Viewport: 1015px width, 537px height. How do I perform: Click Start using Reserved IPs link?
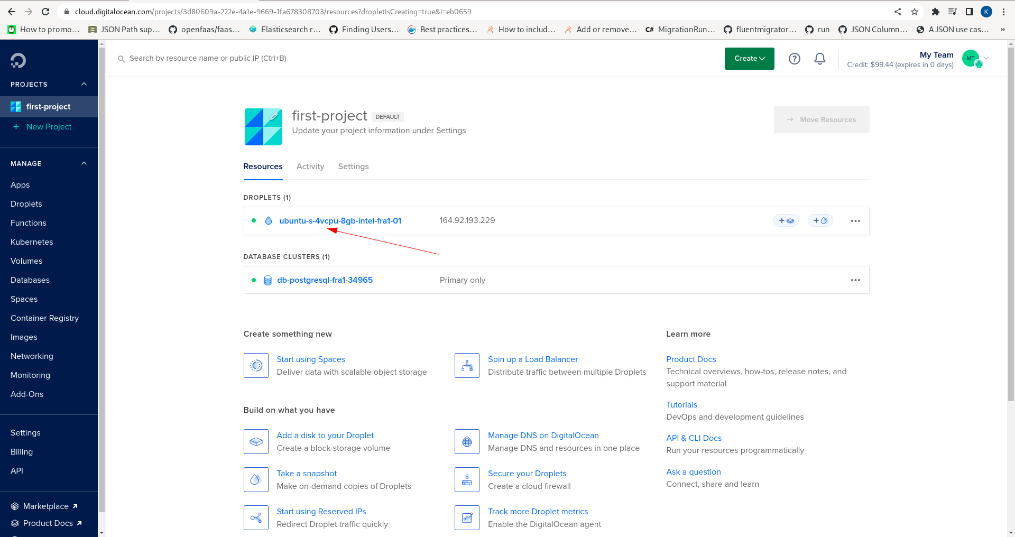(x=321, y=512)
